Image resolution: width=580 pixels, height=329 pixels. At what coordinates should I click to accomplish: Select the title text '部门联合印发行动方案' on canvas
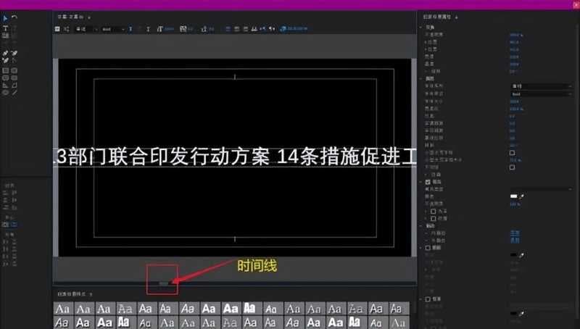pyautogui.click(x=169, y=157)
